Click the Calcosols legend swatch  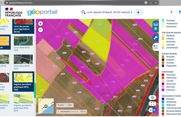pyautogui.click(x=163, y=45)
